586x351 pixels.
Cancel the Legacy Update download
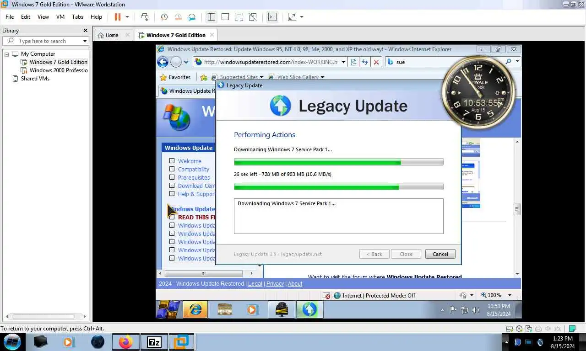pos(440,254)
